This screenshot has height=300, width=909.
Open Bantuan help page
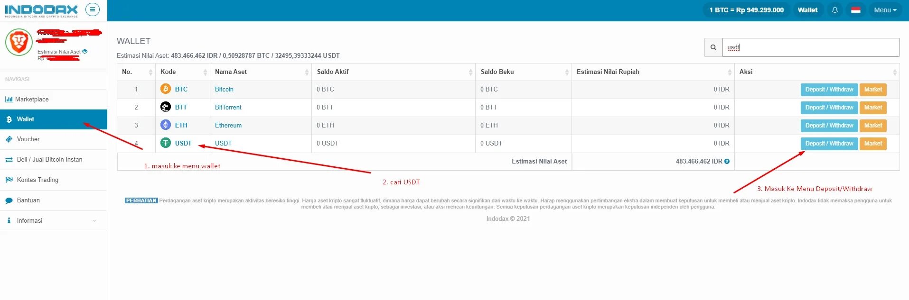pyautogui.click(x=53, y=200)
